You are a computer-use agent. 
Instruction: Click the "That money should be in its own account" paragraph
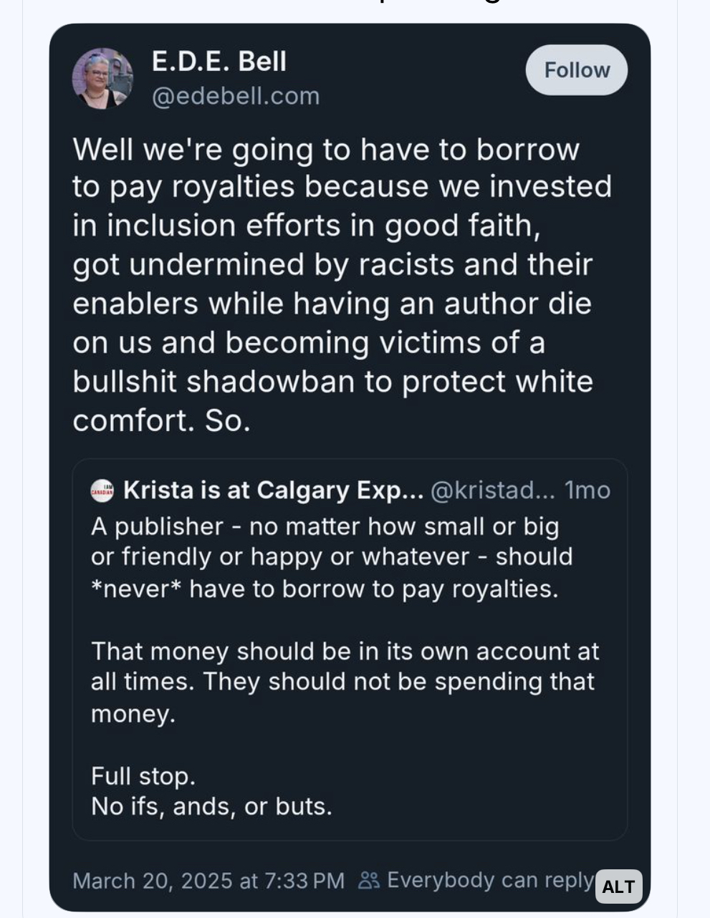pos(344,682)
